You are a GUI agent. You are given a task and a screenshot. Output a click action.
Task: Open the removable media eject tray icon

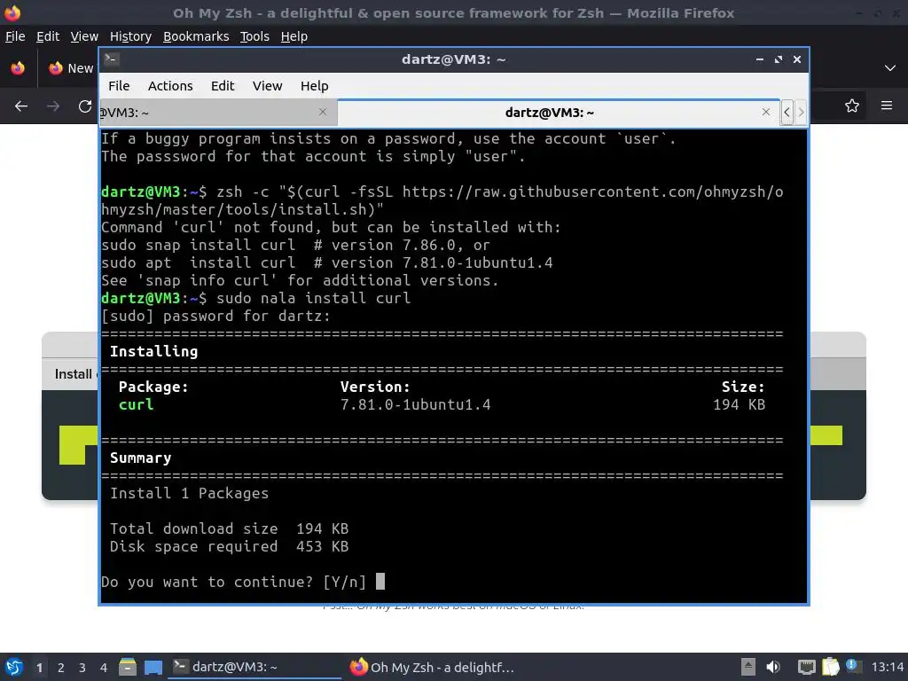pos(748,667)
